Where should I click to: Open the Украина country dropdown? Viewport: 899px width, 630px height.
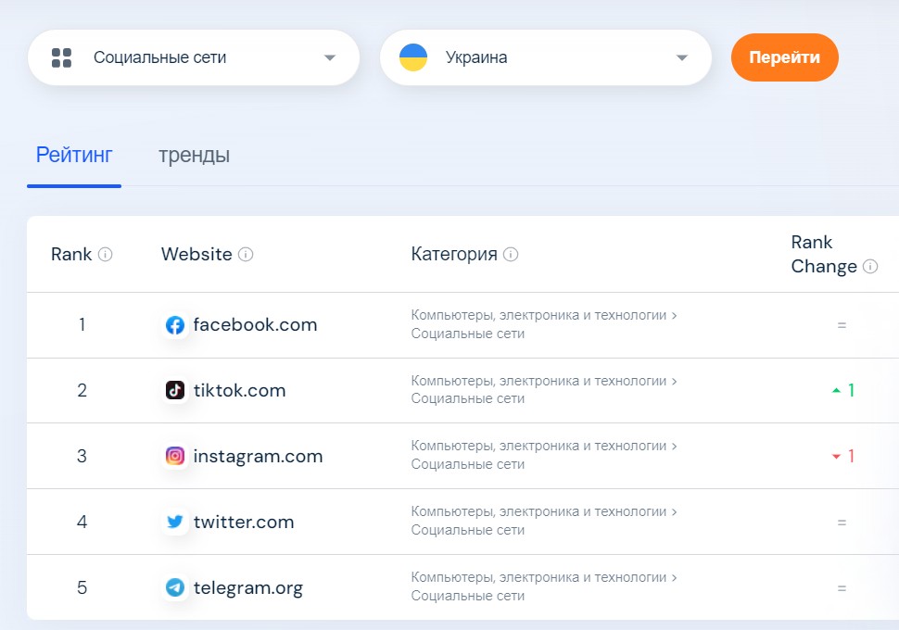pos(546,57)
